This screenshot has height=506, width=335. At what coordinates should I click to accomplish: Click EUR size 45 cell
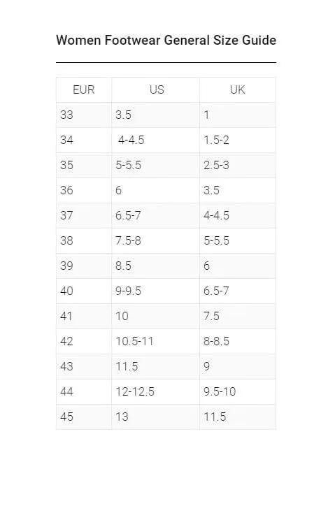point(84,417)
